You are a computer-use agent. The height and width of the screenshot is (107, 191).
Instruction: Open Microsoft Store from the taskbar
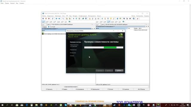[x=17, y=105]
